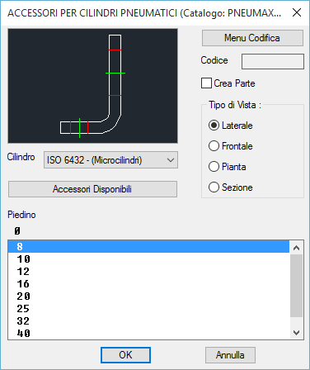Open the Cilindro ISO 6432 dropdown
Screen dimensions: 310x370
[x=110, y=160]
